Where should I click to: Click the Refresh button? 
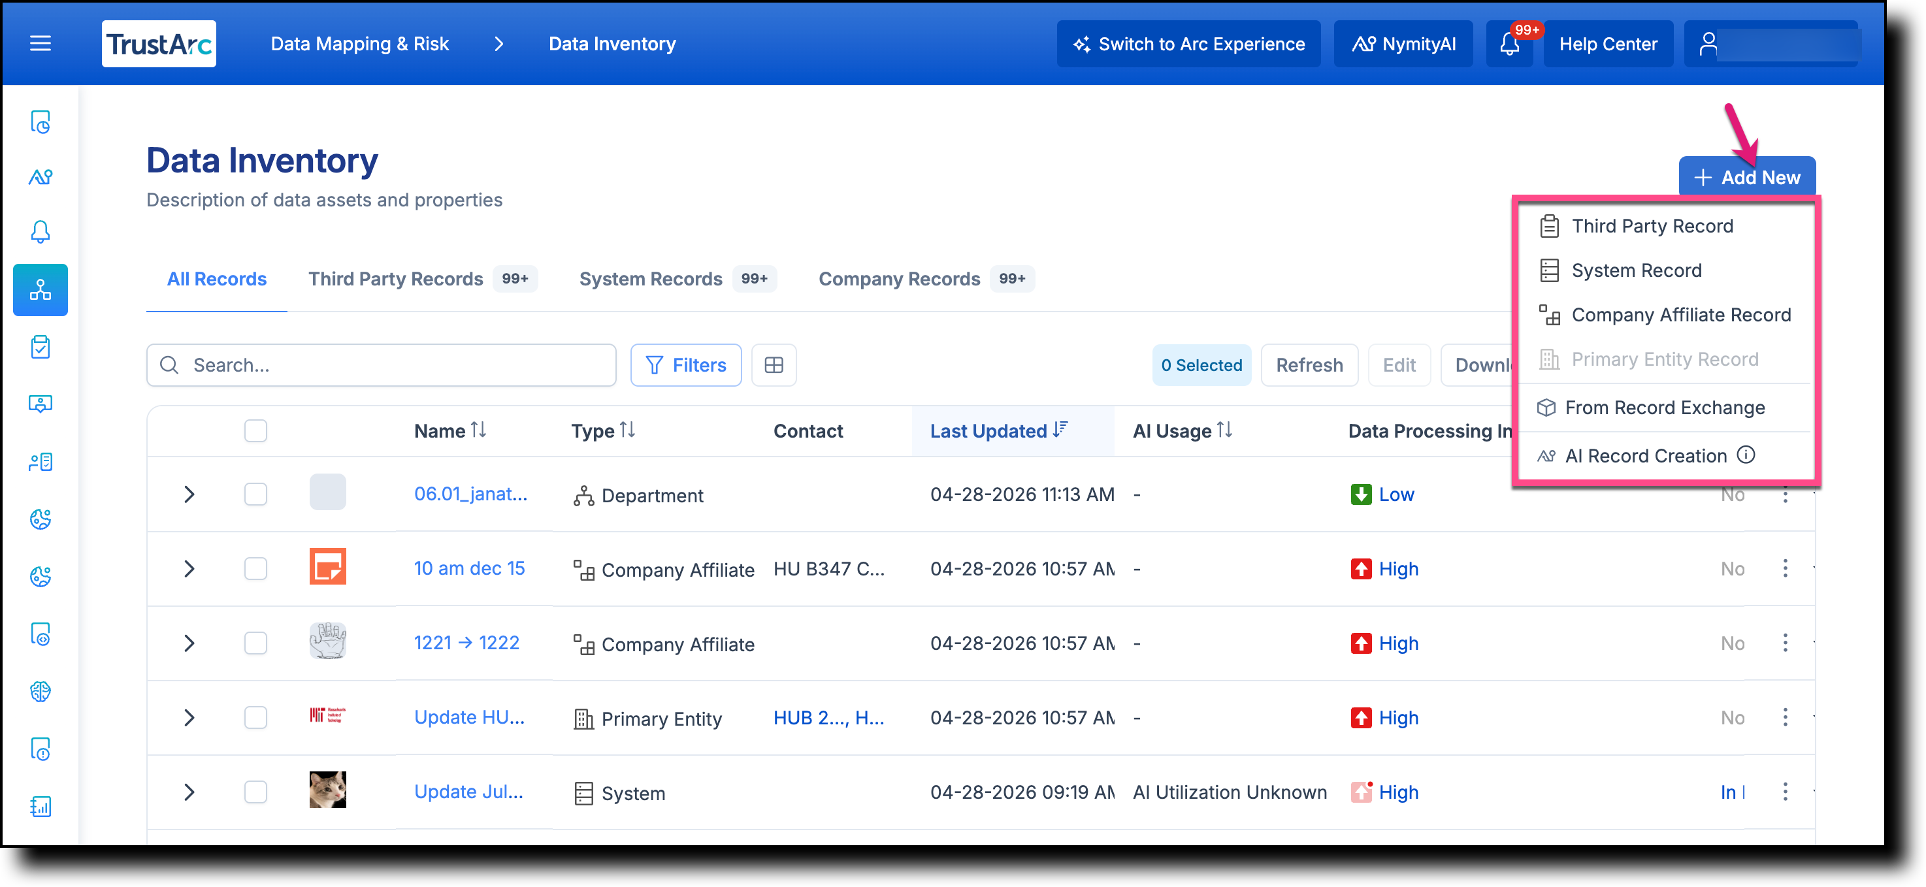pyautogui.click(x=1309, y=365)
